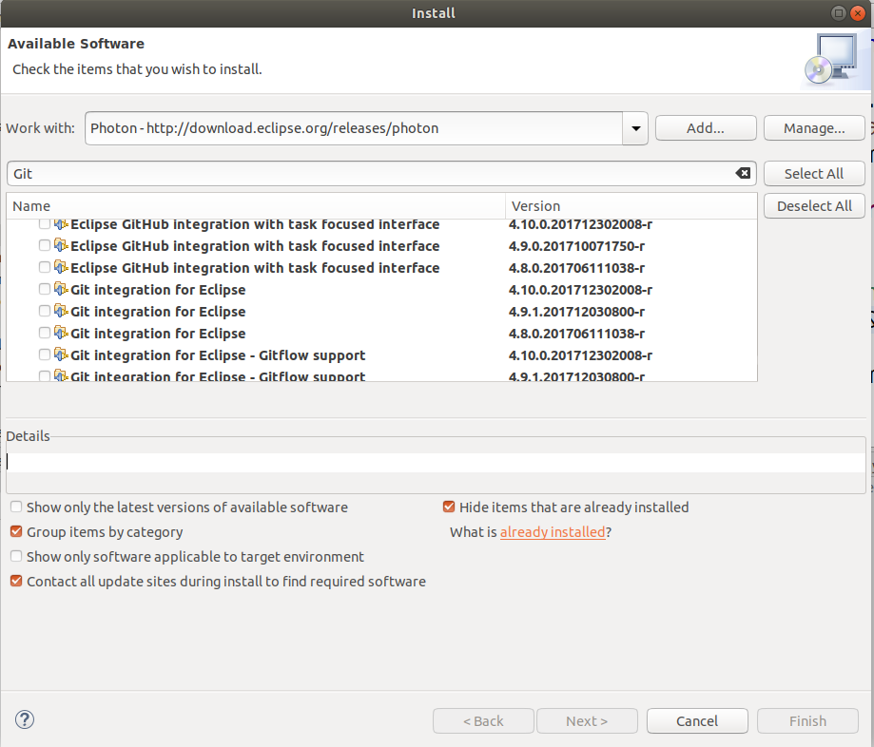
Task: Enable show only software applicable to target
Action: pos(16,556)
